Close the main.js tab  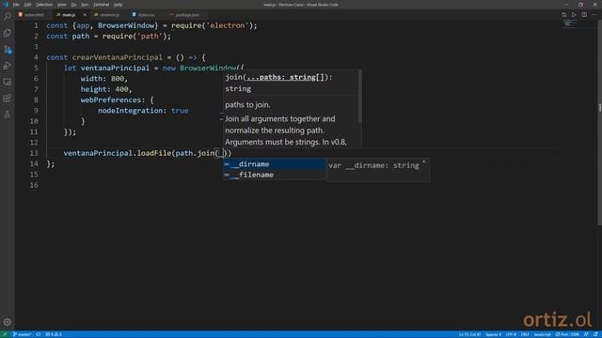pos(85,15)
